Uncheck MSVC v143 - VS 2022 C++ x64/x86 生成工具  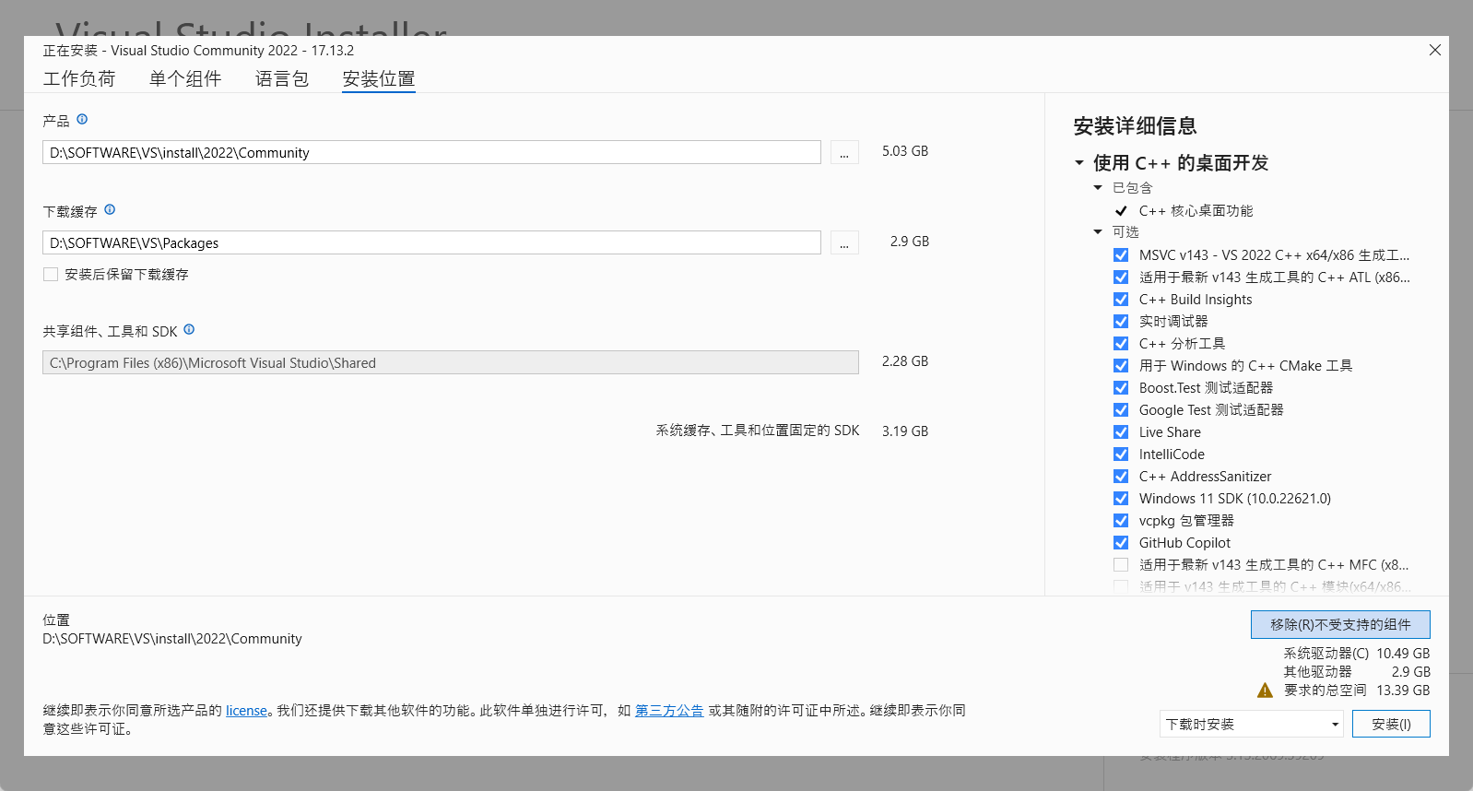click(1121, 255)
